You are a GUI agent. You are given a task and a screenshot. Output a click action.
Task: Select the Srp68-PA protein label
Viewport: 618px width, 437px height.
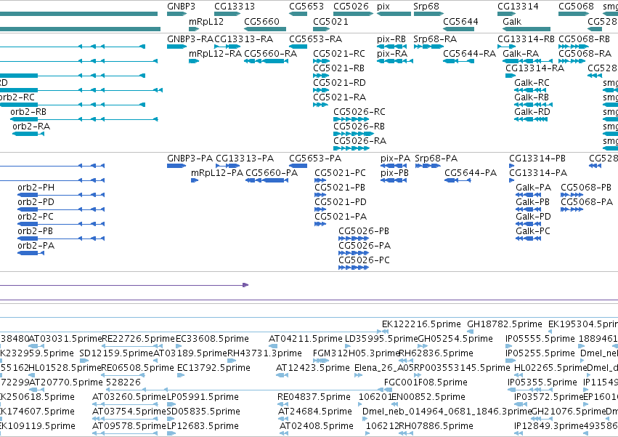(x=436, y=159)
